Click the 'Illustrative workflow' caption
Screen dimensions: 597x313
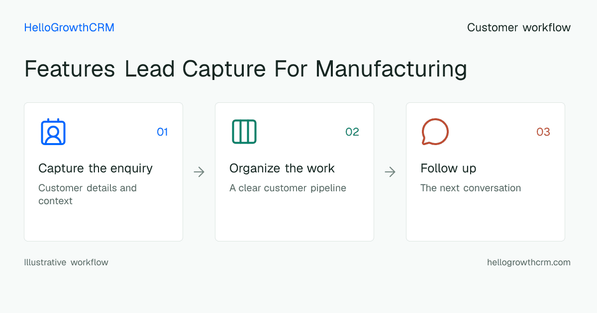[x=66, y=262]
